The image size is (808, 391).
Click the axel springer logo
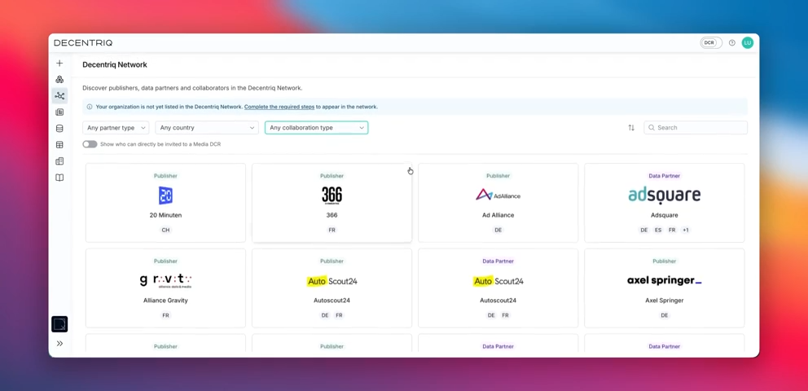coord(664,281)
